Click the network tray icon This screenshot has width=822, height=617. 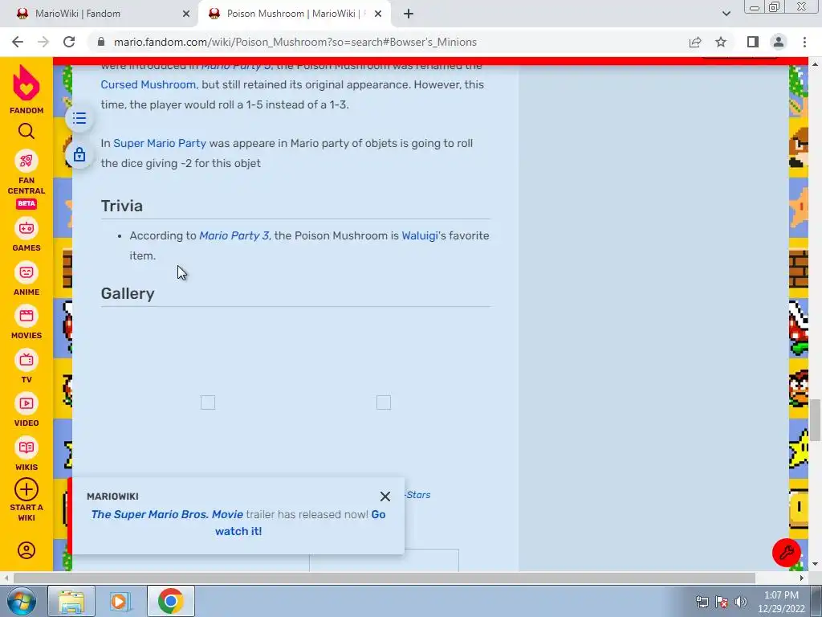[x=702, y=602]
